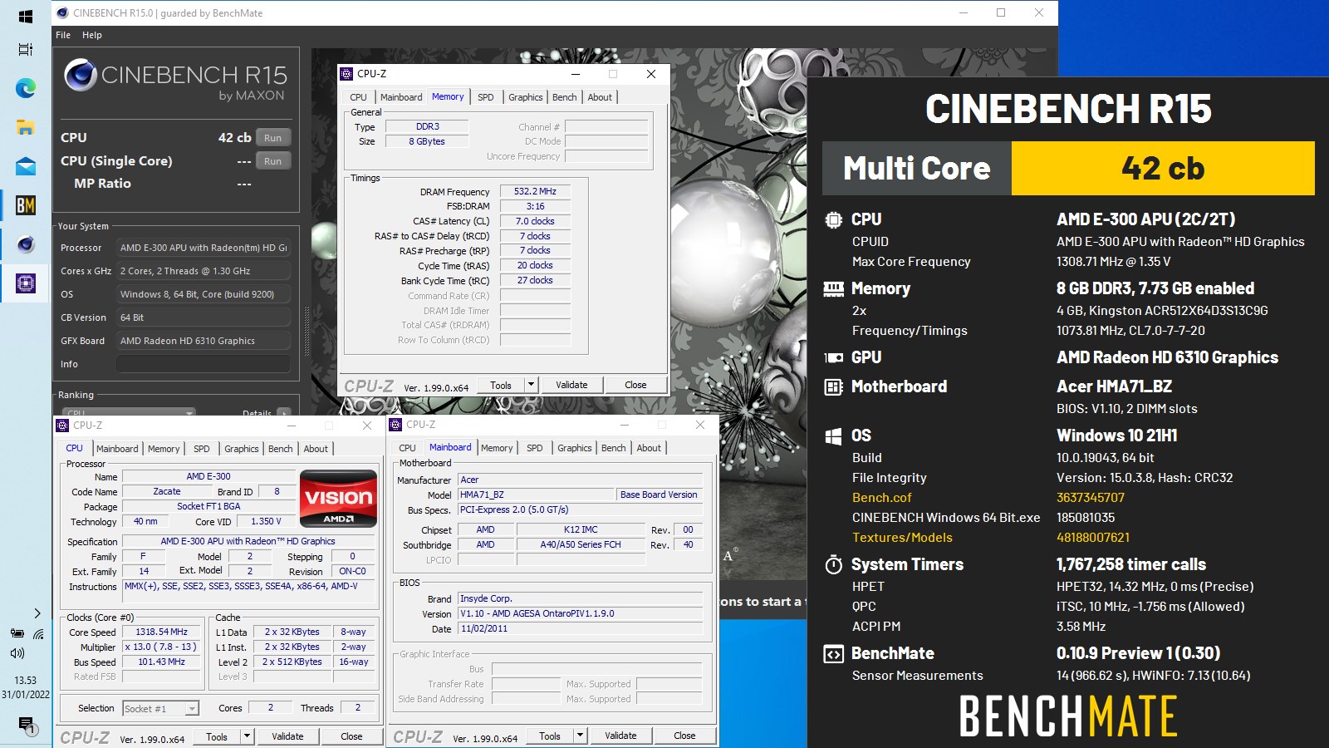Click Close button in Mainboard CPU-Z window
1329x748 pixels.
click(x=684, y=736)
